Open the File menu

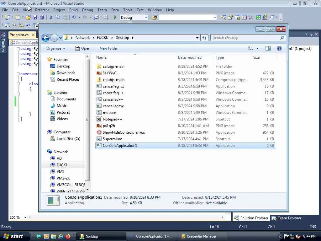point(5,10)
